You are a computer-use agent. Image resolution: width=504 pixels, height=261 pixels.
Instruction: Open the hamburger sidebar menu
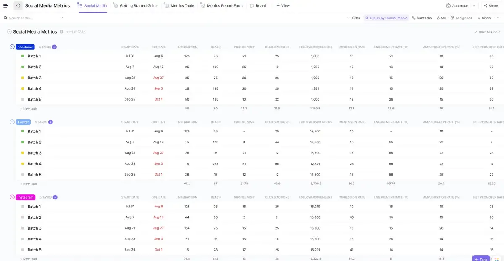click(5, 6)
